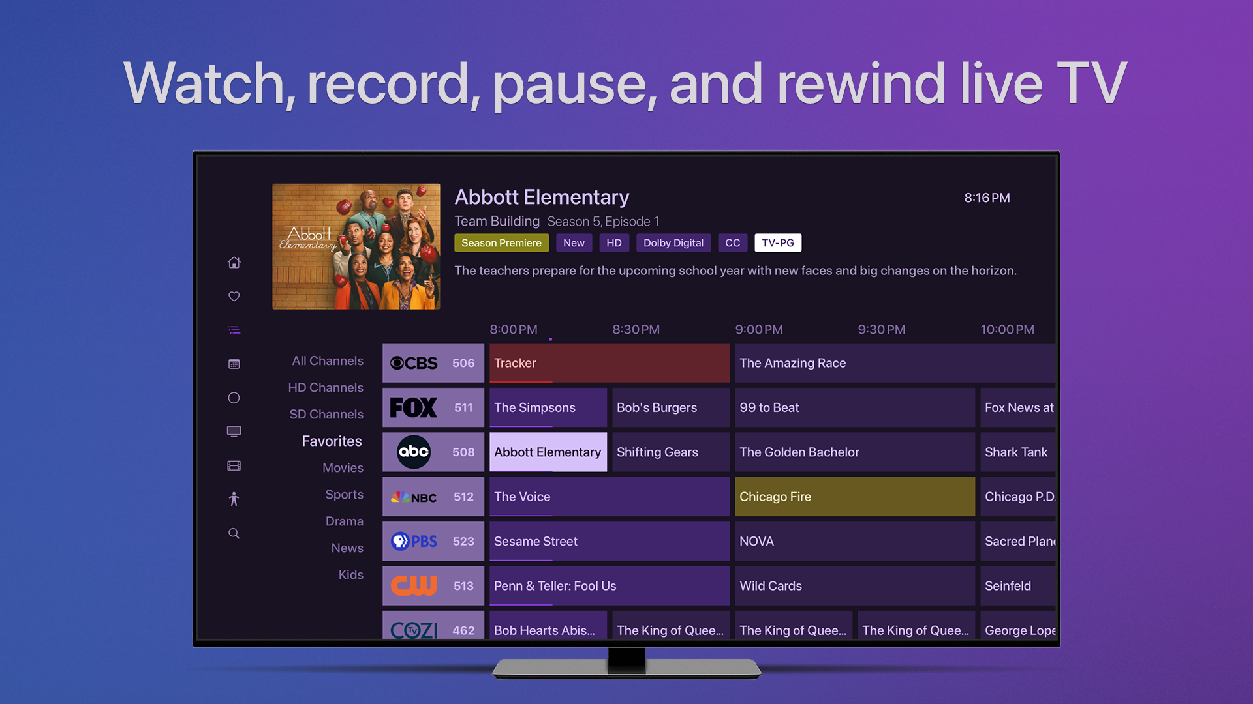Select Bob Hearts Abishola on COZI
Screen dimensions: 1253x704
point(548,626)
